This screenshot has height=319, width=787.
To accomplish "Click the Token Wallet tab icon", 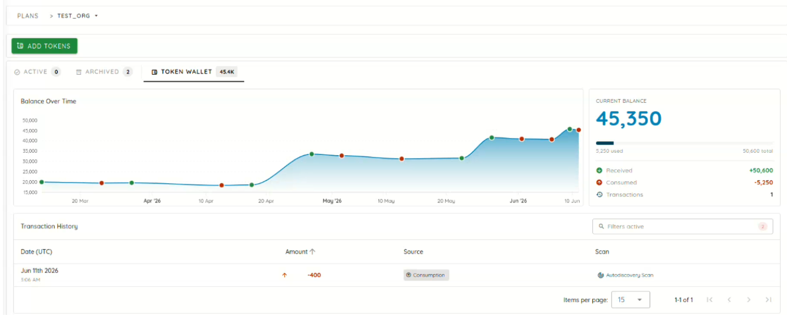I will tap(154, 72).
